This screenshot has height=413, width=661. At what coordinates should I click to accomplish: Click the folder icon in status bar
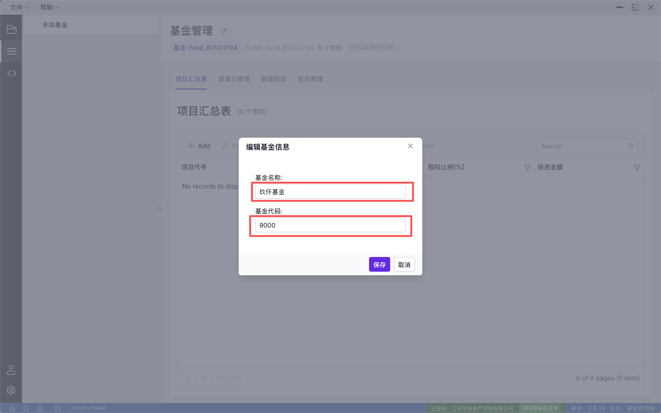click(x=57, y=408)
